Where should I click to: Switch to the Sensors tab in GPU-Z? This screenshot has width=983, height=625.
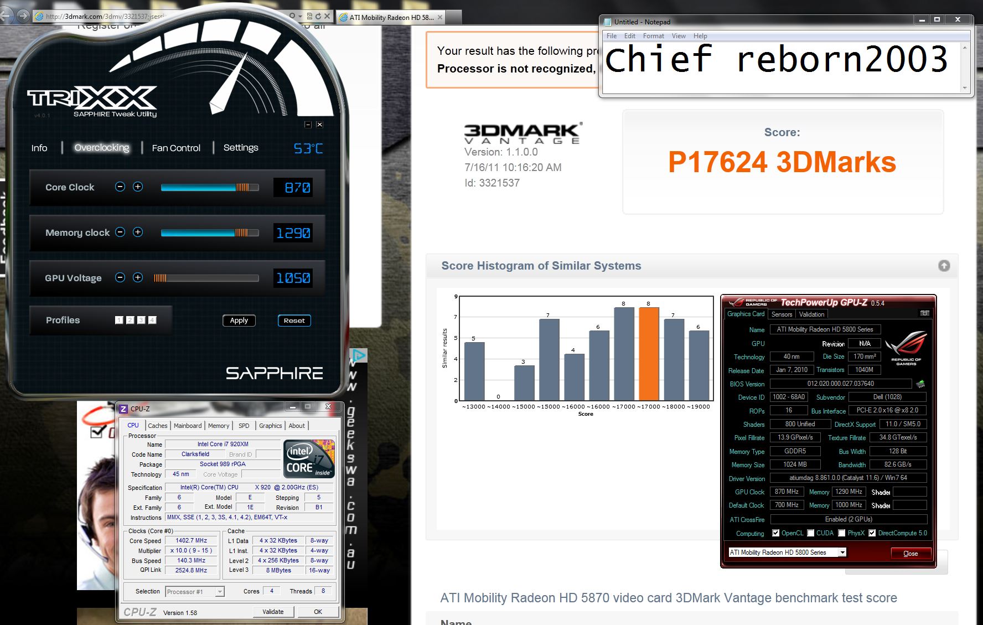(782, 314)
